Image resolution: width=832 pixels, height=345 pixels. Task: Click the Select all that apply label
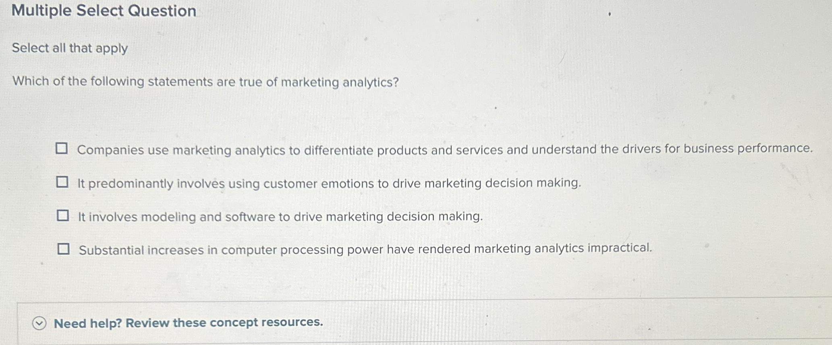[x=69, y=49]
